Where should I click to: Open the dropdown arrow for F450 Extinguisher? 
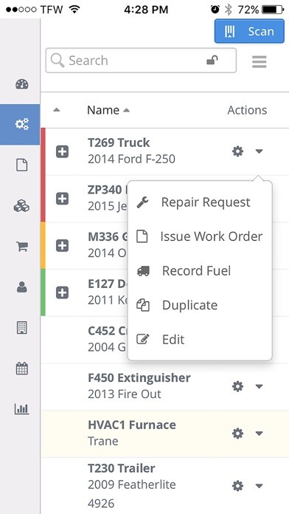[x=259, y=386]
